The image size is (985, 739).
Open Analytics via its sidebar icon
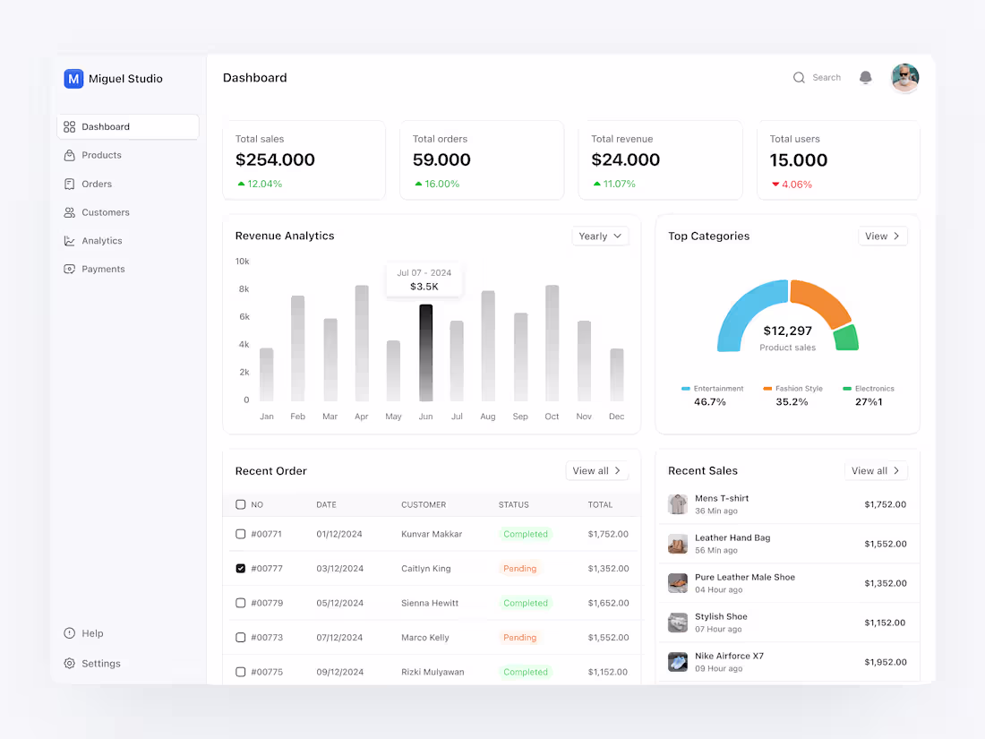point(70,240)
